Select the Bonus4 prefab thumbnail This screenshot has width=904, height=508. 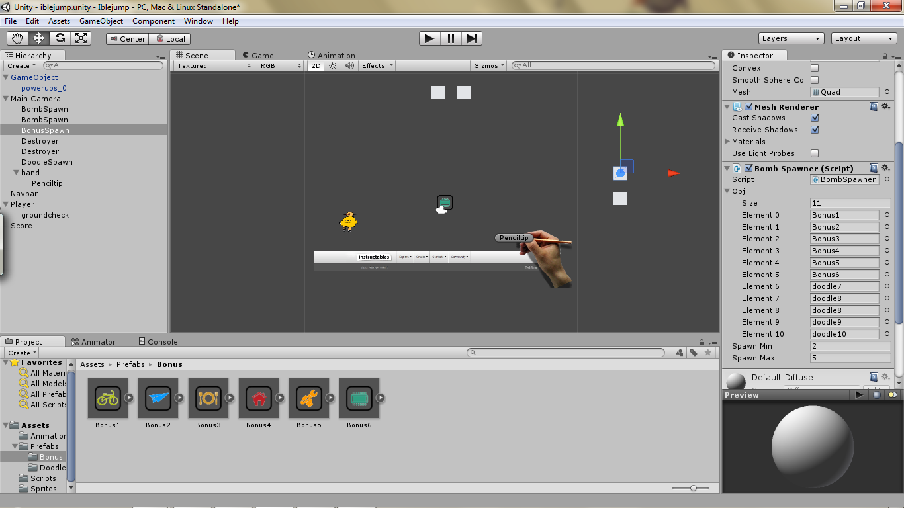(x=259, y=398)
